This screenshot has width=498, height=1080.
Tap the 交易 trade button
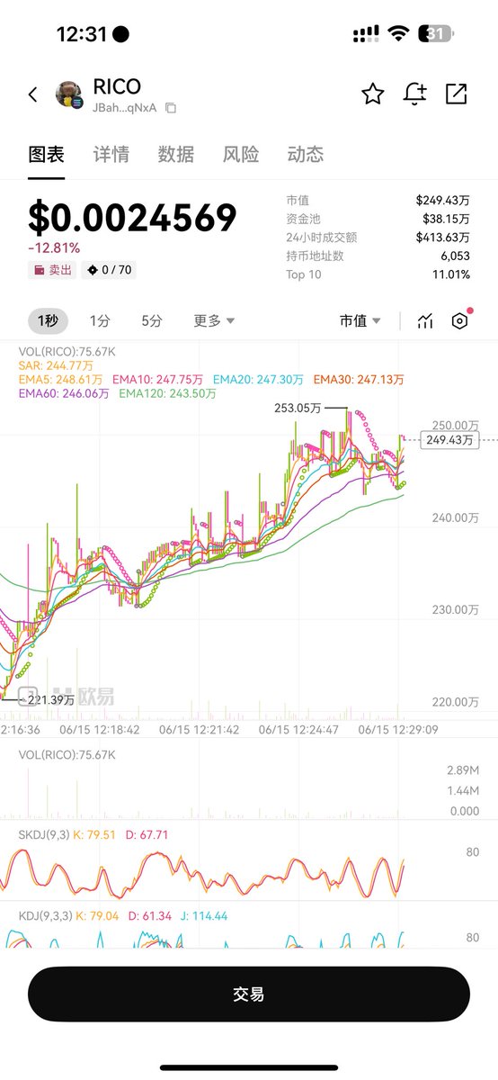pyautogui.click(x=249, y=994)
